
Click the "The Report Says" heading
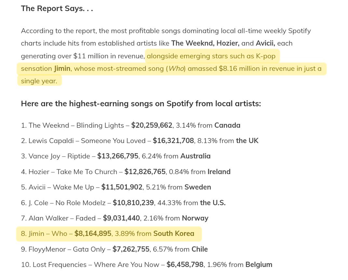57,8
